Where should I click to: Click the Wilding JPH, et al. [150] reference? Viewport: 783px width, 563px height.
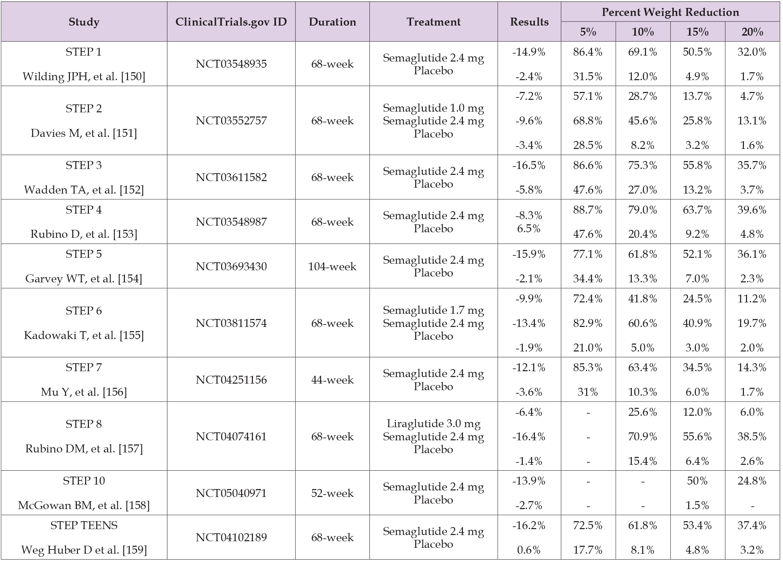click(x=84, y=76)
